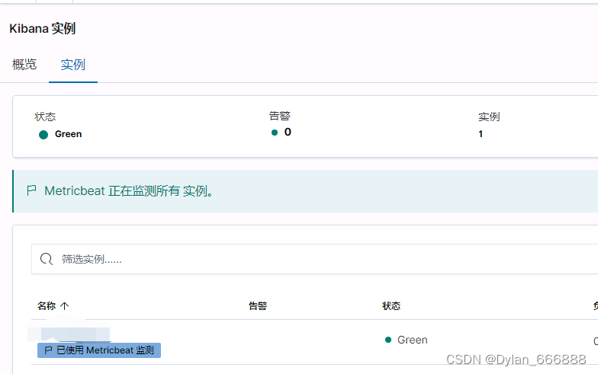Click the blurred instance name link

click(x=69, y=334)
